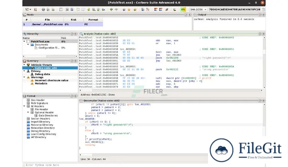Click the gray forward navigation arrow

click(116, 9)
